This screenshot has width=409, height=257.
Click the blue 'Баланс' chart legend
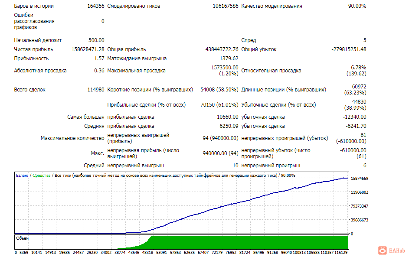22,176
